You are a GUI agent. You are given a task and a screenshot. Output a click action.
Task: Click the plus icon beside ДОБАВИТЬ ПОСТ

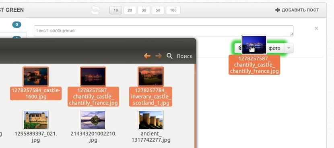click(x=277, y=10)
